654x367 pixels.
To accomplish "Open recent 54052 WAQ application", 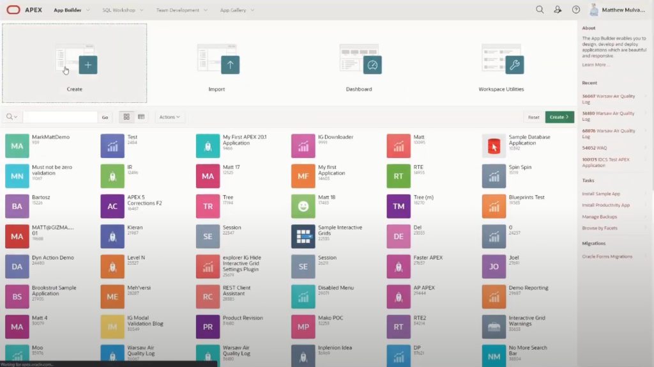I will (x=595, y=148).
